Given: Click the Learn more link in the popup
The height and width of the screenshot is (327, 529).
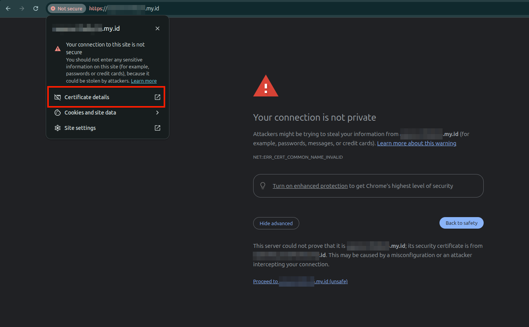Looking at the screenshot, I should [144, 81].
